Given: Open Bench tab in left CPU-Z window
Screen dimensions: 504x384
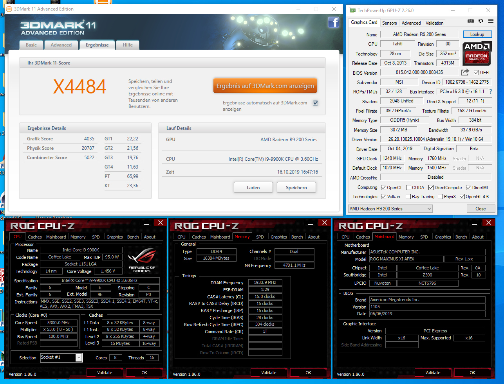Looking at the screenshot, I should pyautogui.click(x=133, y=237).
